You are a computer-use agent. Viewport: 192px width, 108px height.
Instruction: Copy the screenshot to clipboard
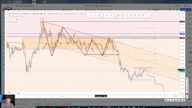point(178,100)
